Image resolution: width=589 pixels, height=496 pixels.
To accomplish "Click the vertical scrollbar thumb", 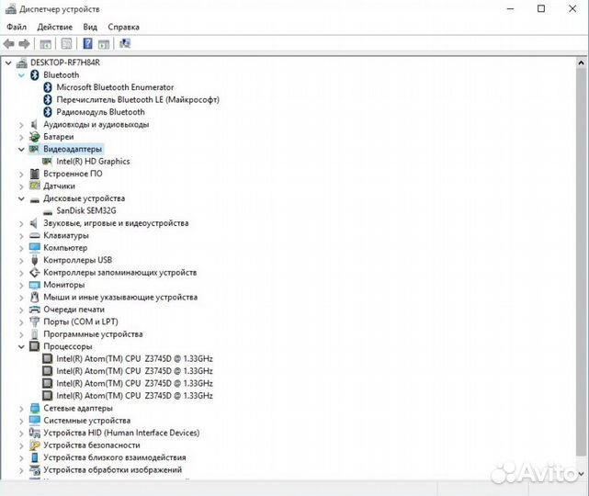I will pyautogui.click(x=581, y=261).
